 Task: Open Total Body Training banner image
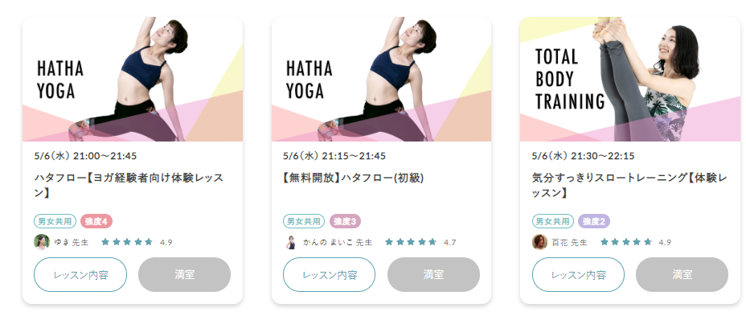tap(630, 79)
